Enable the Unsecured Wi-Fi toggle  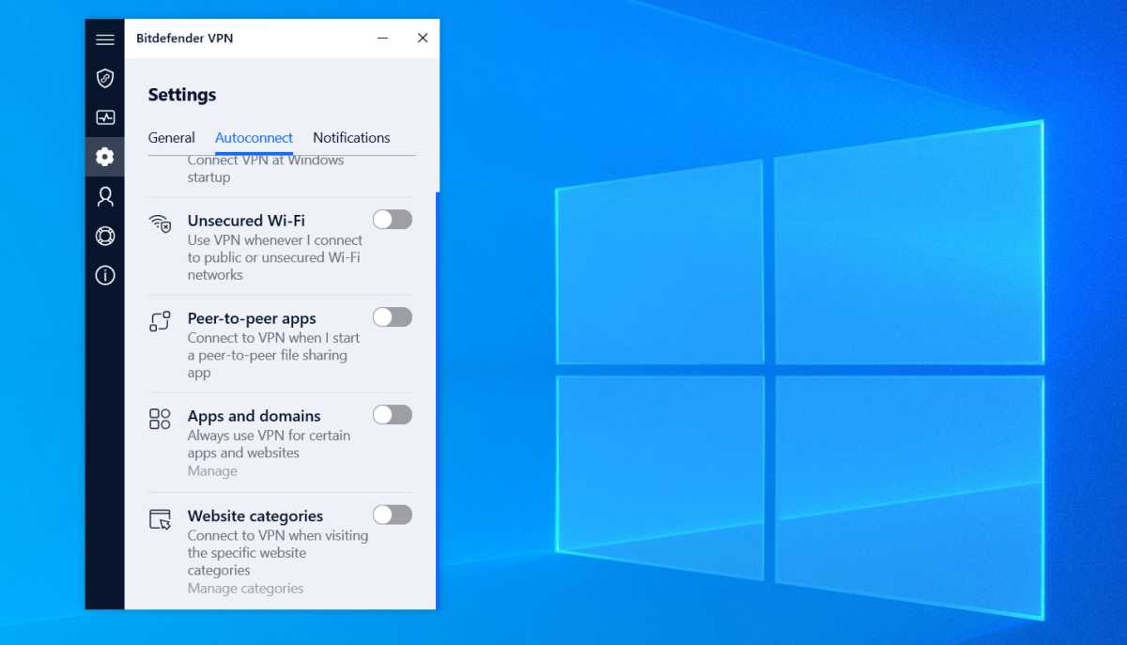393,220
